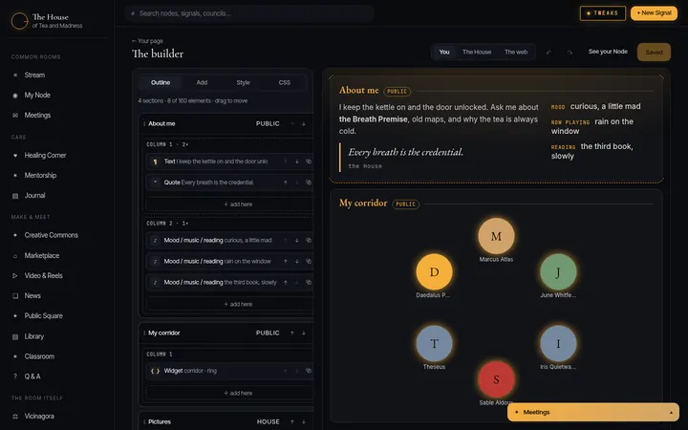This screenshot has height=430, width=688.
Task: Duplicate the Text element
Action: 309,161
